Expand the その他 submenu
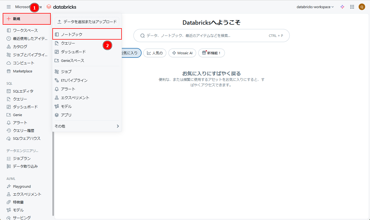This screenshot has width=370, height=220. point(87,126)
